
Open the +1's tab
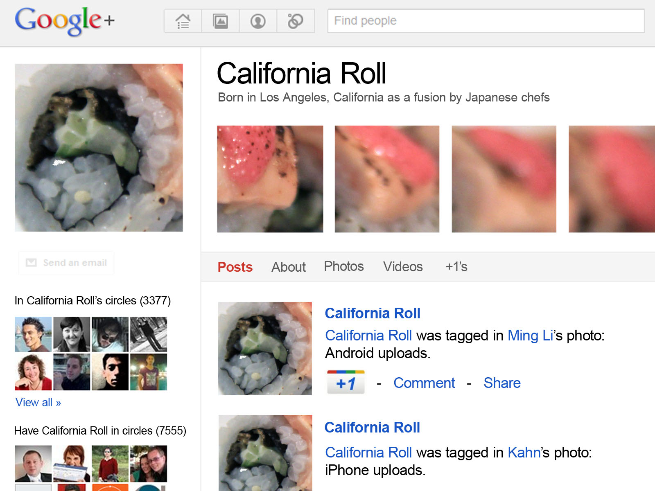(456, 267)
